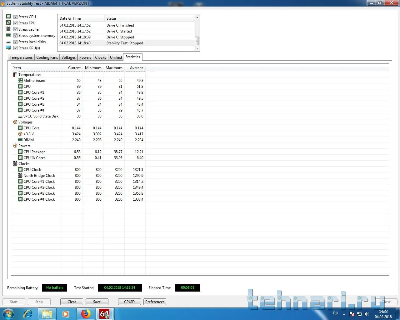Image resolution: width=400 pixels, height=320 pixels.
Task: Click the event log scrollbar thumb
Action: 197,41
